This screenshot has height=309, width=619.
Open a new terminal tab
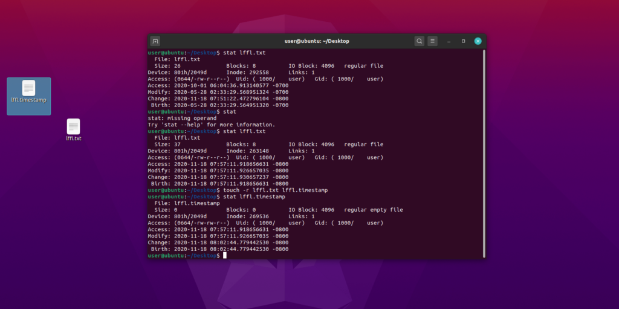pos(155,41)
